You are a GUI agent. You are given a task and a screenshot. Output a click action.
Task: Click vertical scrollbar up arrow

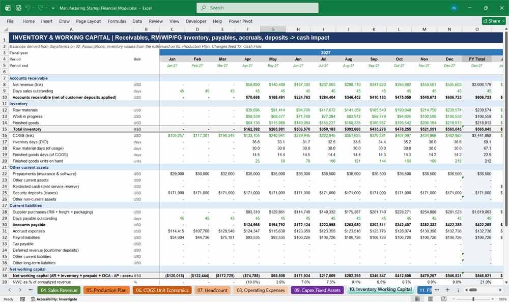(x=506, y=29)
